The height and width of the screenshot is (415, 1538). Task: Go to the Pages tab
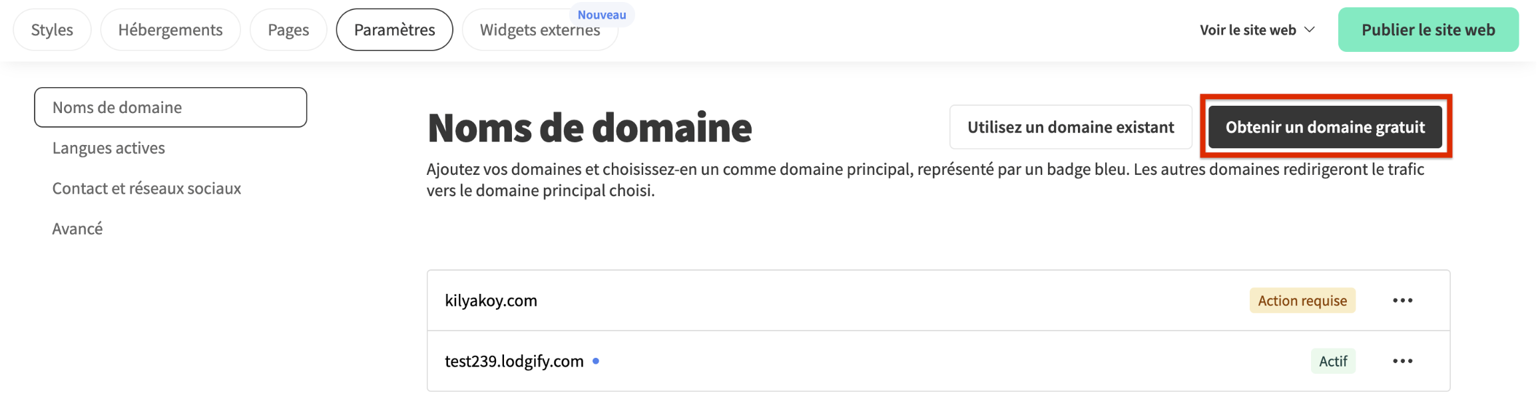coord(288,30)
